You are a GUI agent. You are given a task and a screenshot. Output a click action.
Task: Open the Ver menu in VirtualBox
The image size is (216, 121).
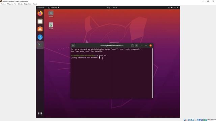pos(15,4)
